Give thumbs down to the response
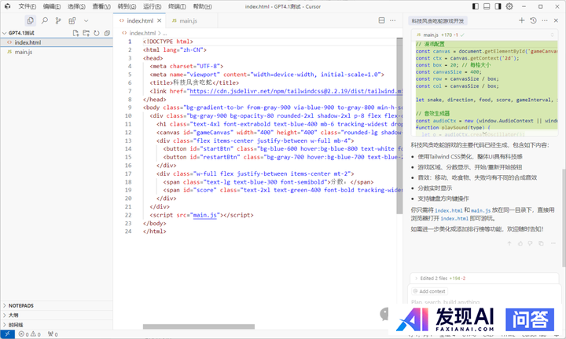This screenshot has height=339, width=566. 530,243
